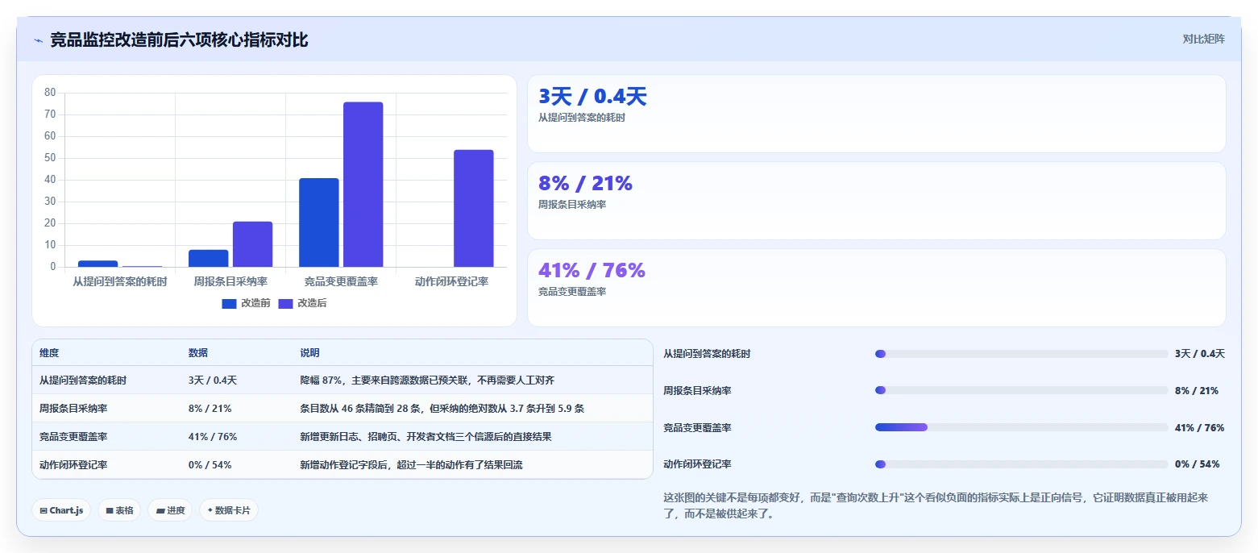The height and width of the screenshot is (553, 1258).
Task: Click the 对比矩阵 label in header
Action: click(1203, 39)
